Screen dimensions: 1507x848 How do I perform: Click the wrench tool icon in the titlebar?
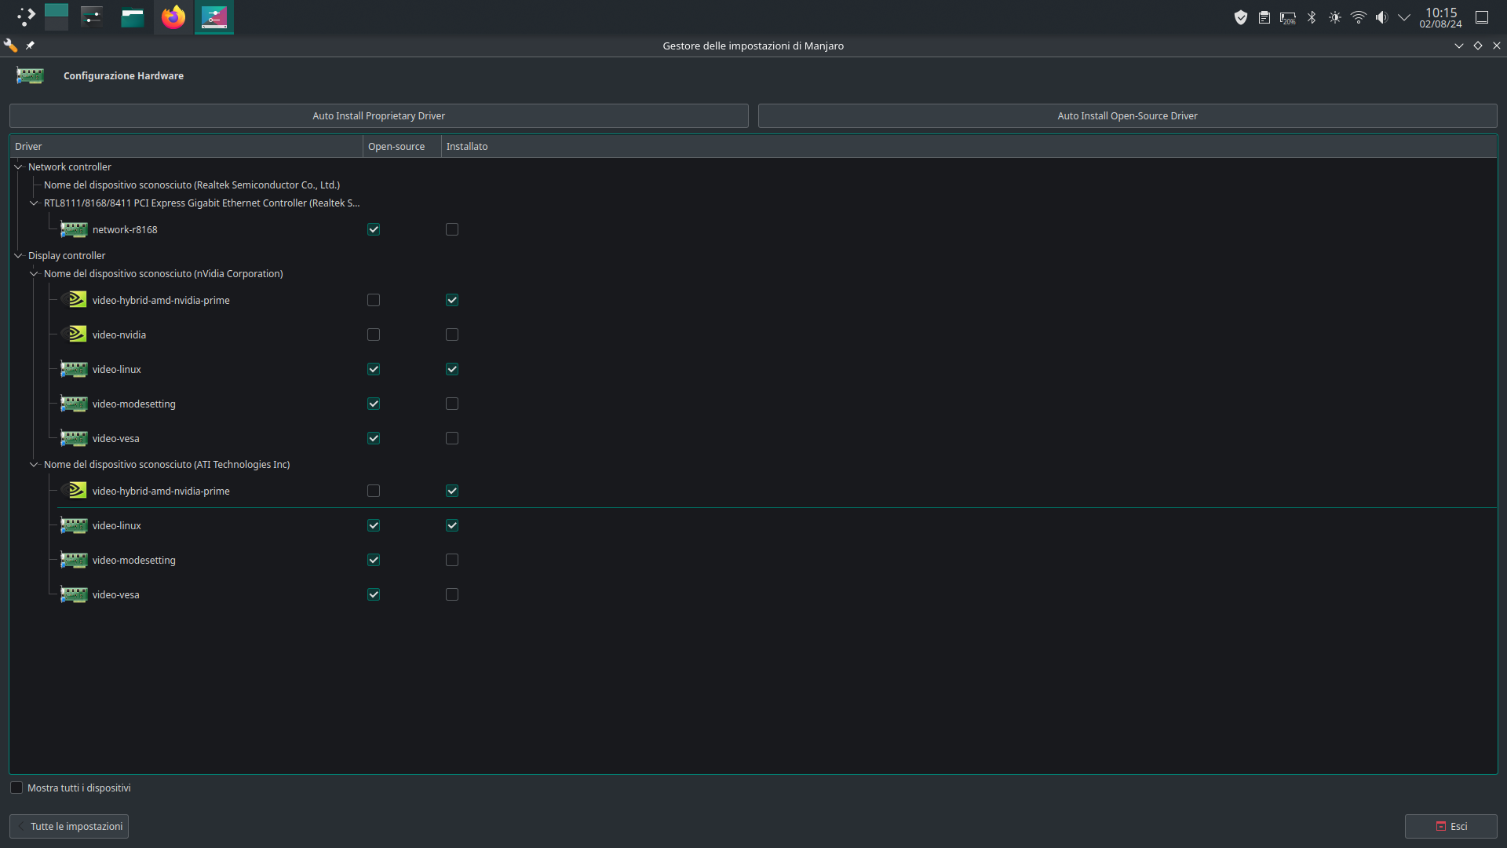10,45
